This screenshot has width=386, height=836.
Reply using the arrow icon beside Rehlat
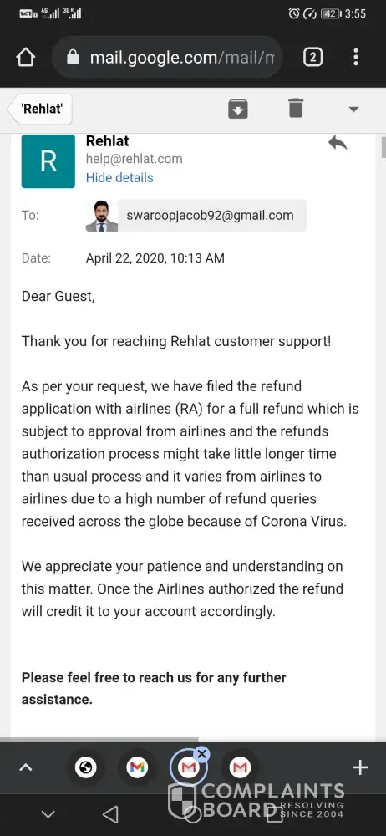337,143
